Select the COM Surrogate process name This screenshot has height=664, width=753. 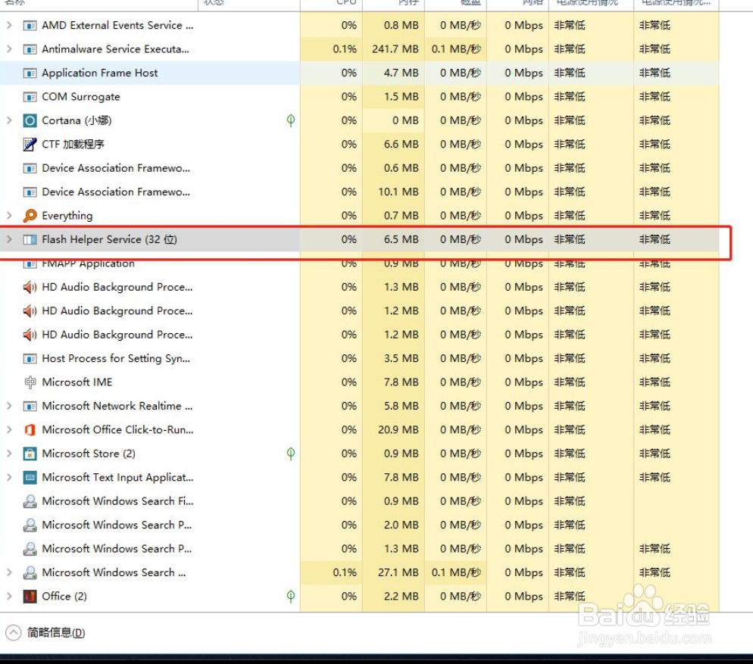[x=80, y=97]
